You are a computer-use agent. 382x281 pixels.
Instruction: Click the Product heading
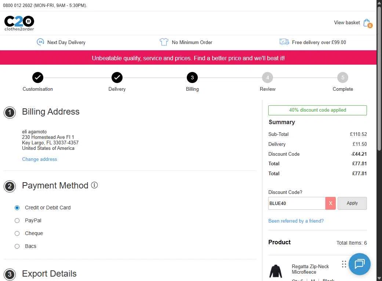click(279, 242)
